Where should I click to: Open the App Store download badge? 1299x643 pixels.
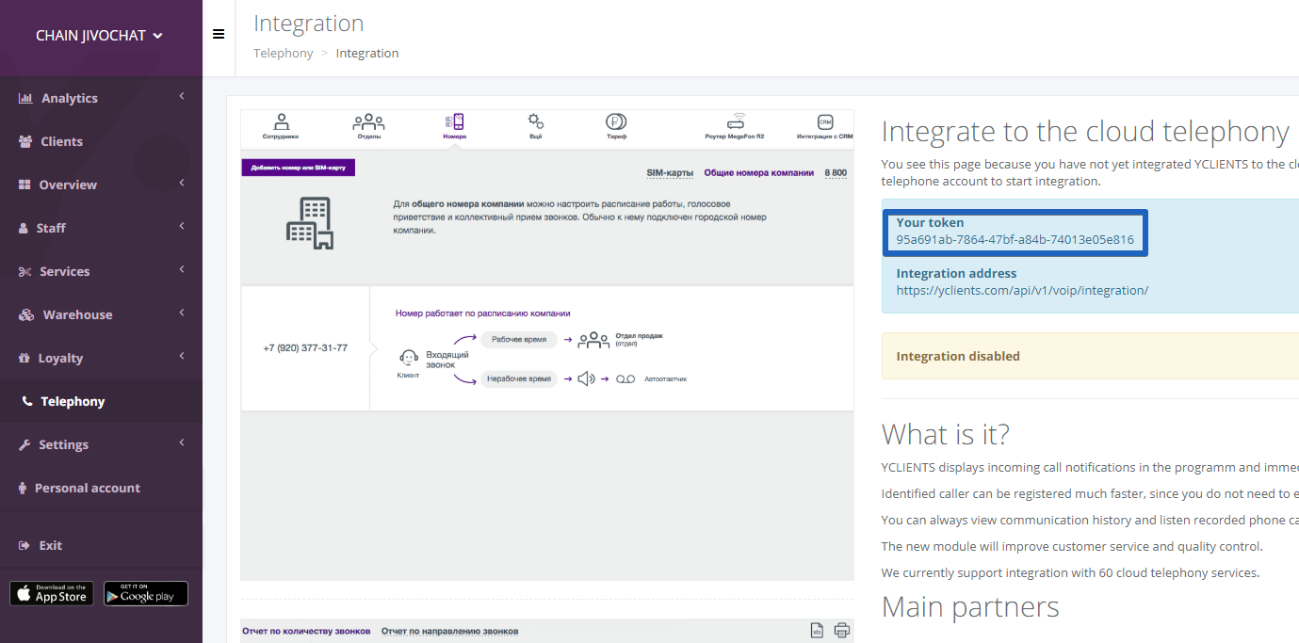click(52, 593)
